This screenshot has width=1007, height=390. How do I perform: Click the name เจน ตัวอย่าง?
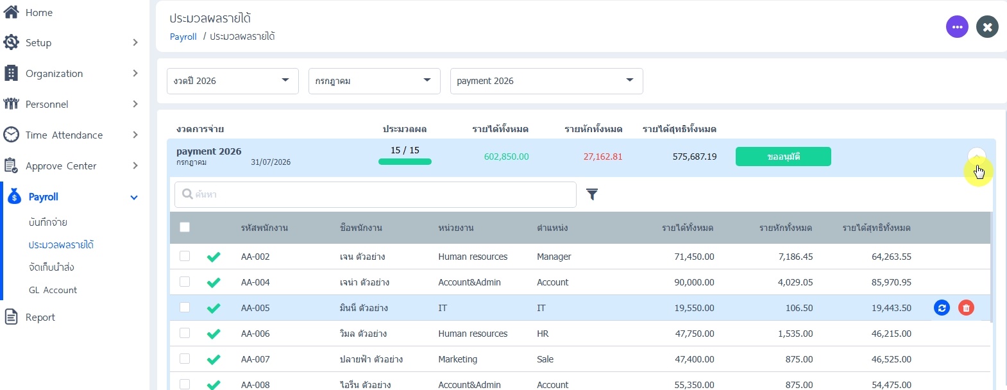(x=362, y=257)
